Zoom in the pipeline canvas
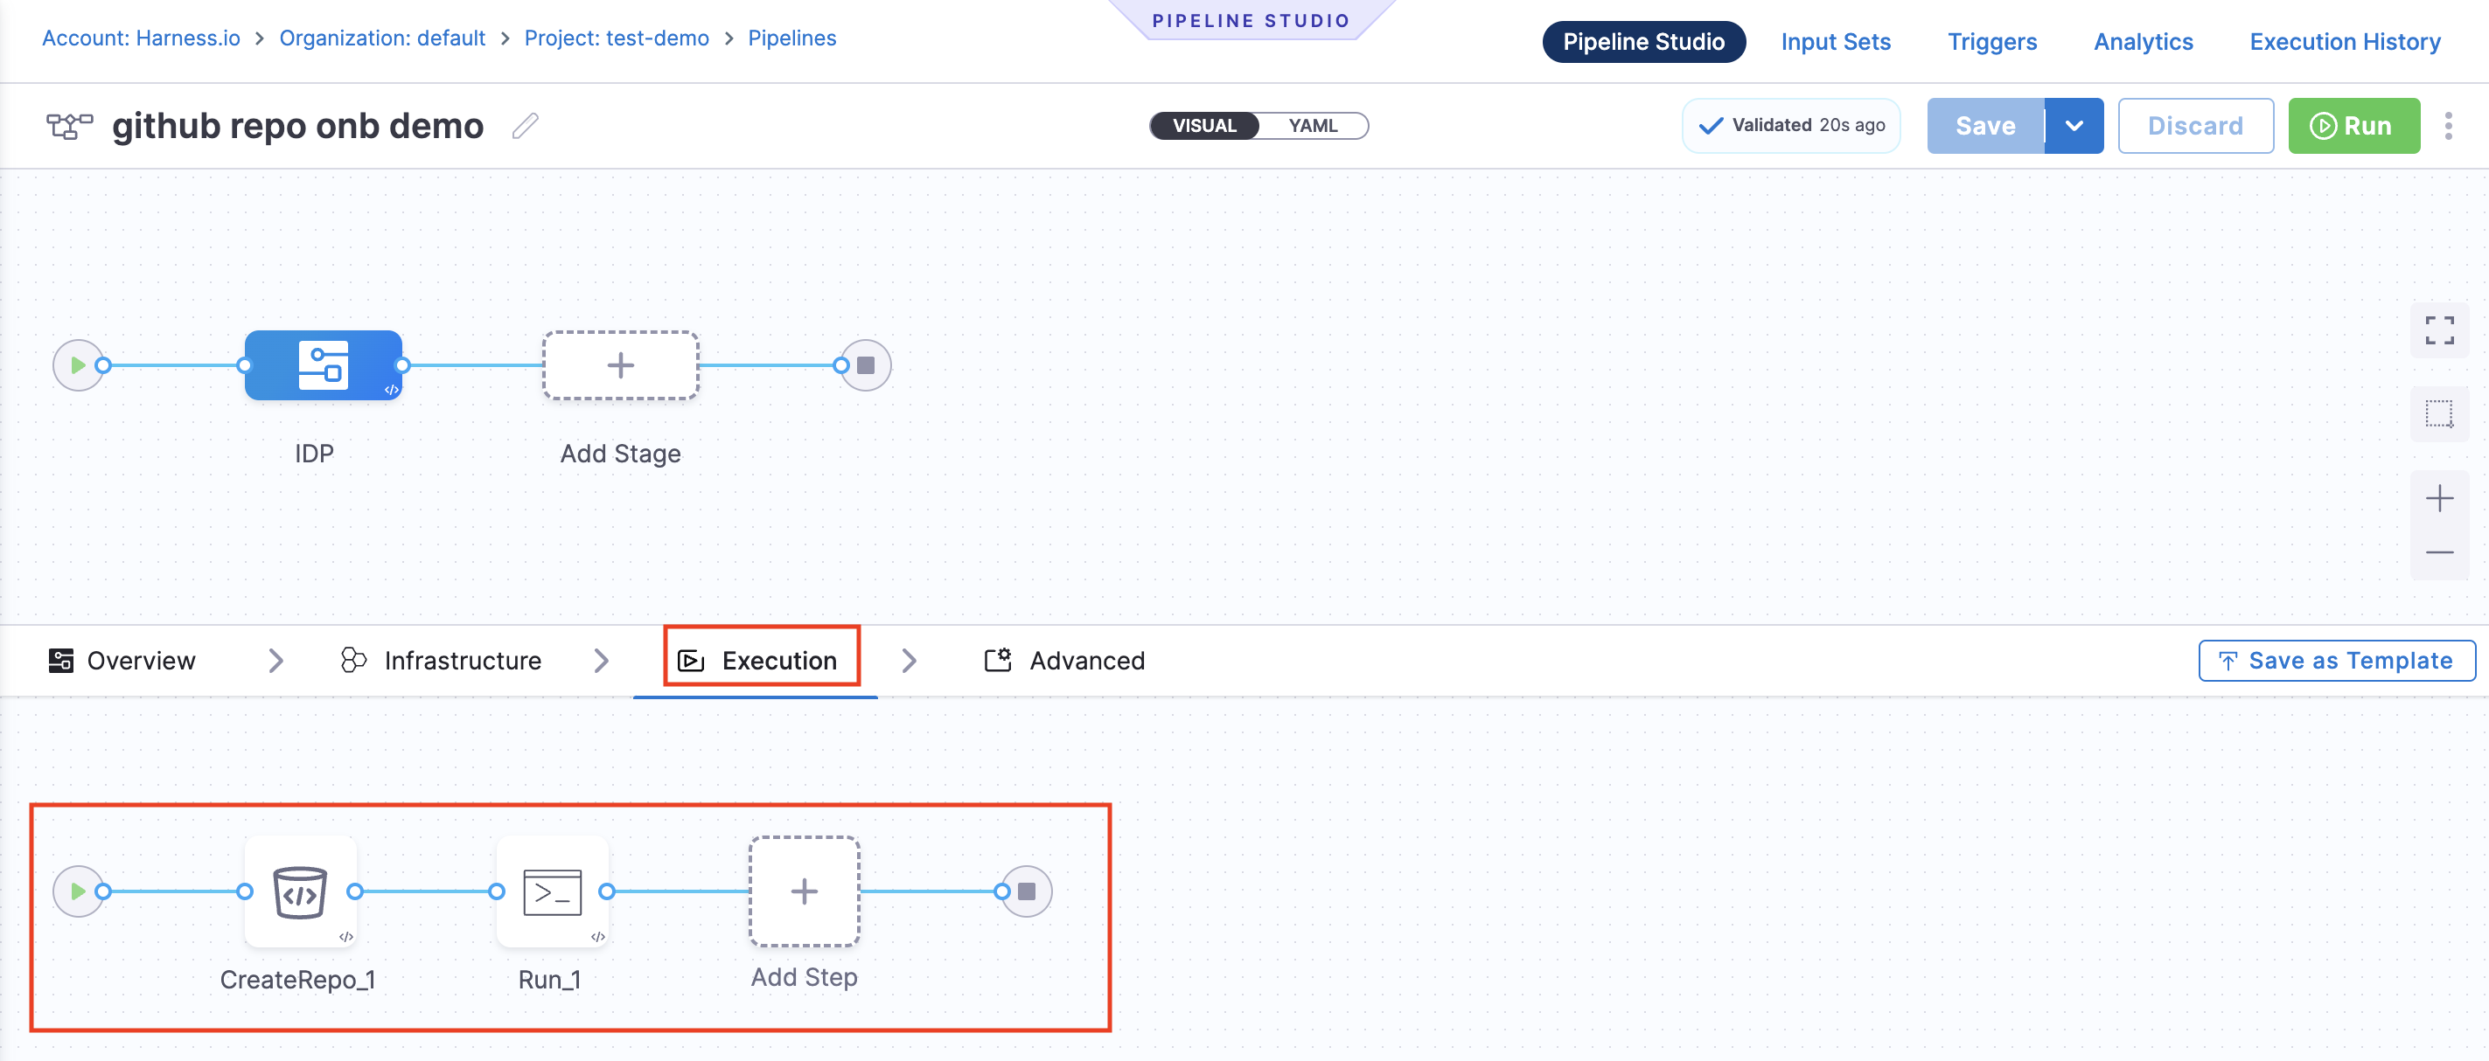The height and width of the screenshot is (1061, 2489). click(2439, 498)
